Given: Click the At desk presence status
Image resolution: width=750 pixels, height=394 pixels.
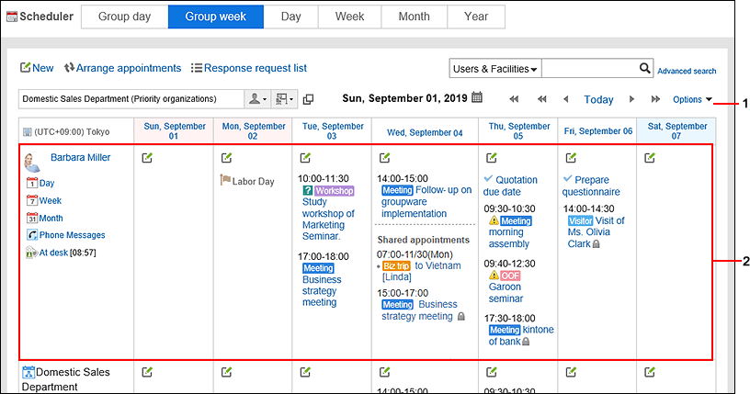Looking at the screenshot, I should click(x=53, y=253).
